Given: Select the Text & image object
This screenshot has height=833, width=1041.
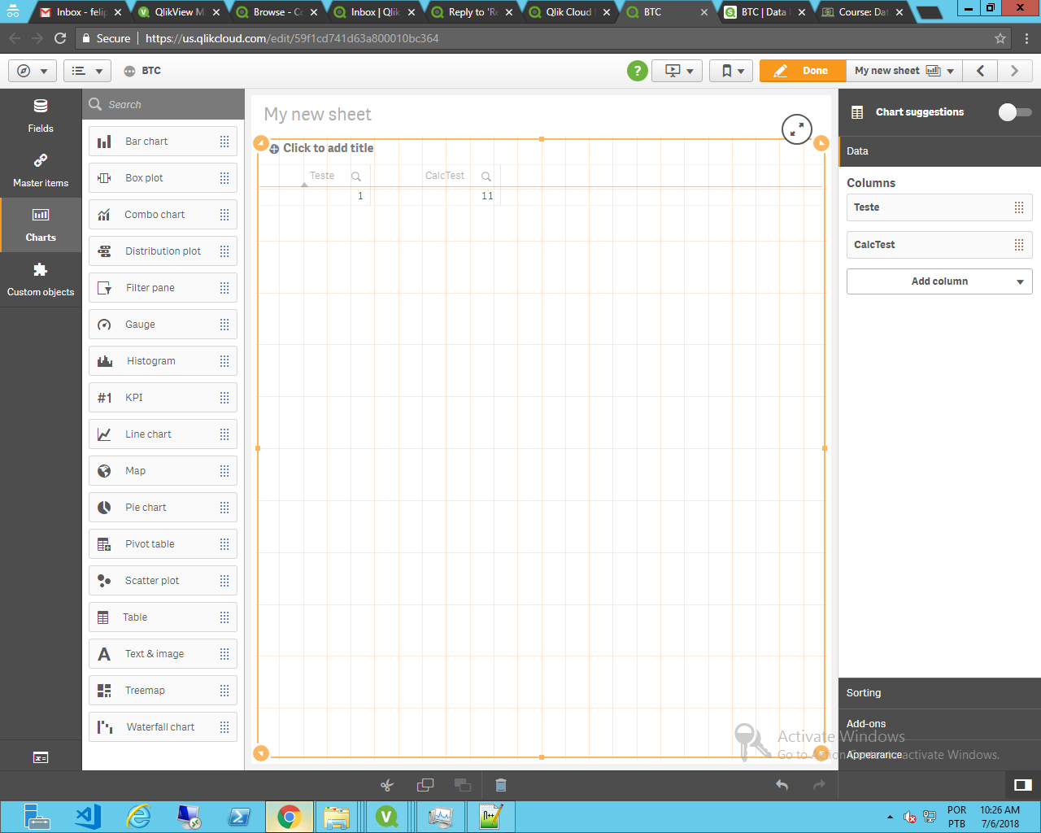Looking at the screenshot, I should pos(163,654).
